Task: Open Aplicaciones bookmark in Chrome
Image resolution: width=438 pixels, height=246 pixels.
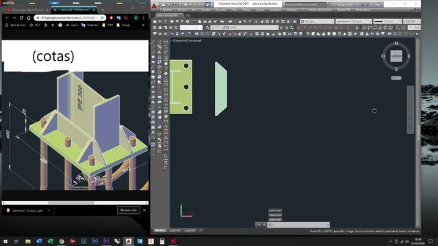Action: click(x=15, y=25)
